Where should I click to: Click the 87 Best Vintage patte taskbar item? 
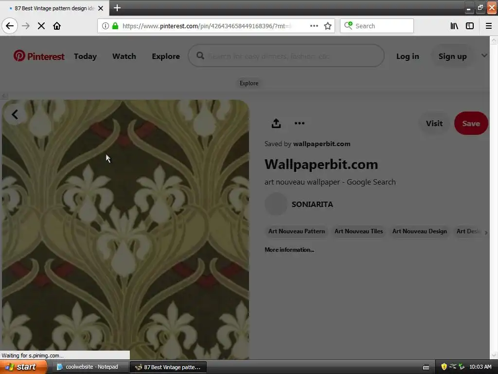[168, 367]
